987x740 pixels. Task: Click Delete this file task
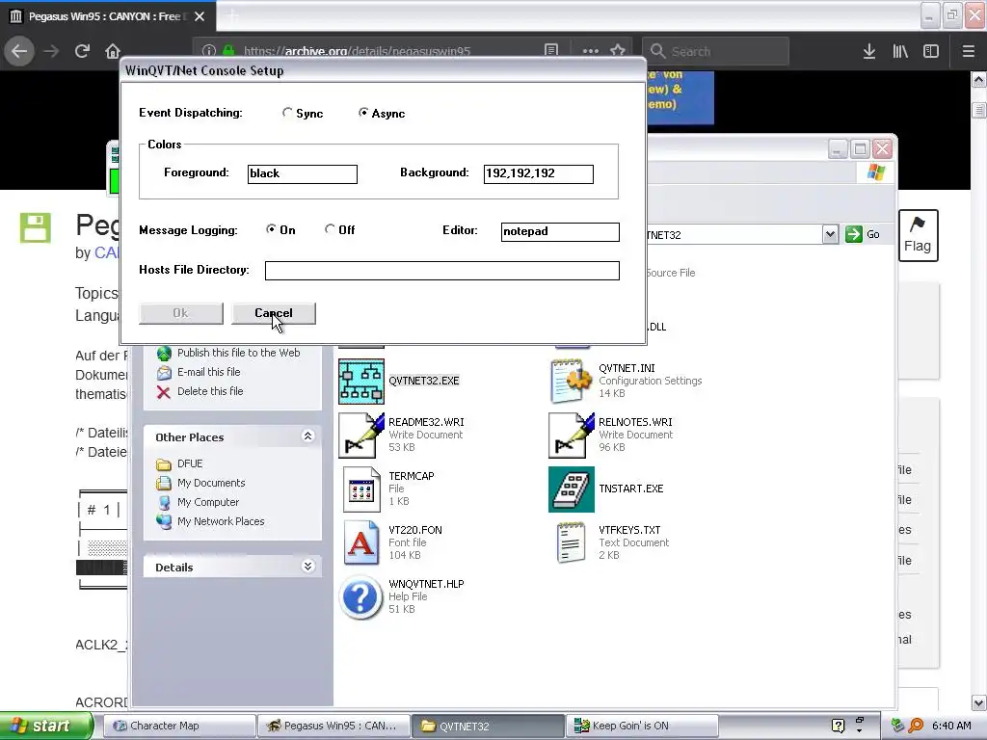click(209, 391)
